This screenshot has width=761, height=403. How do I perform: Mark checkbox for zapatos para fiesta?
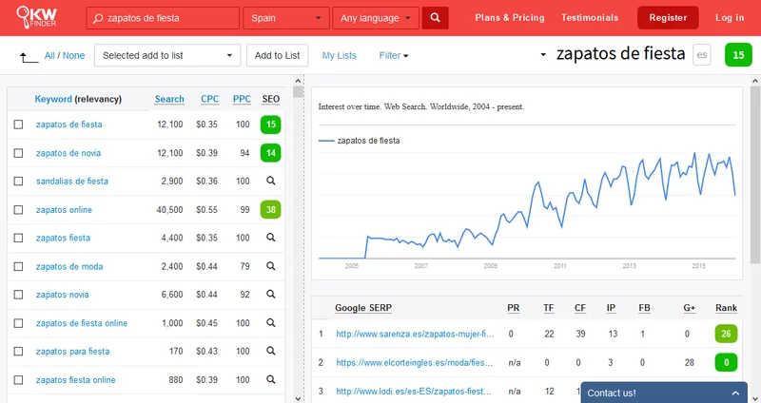tap(18, 351)
